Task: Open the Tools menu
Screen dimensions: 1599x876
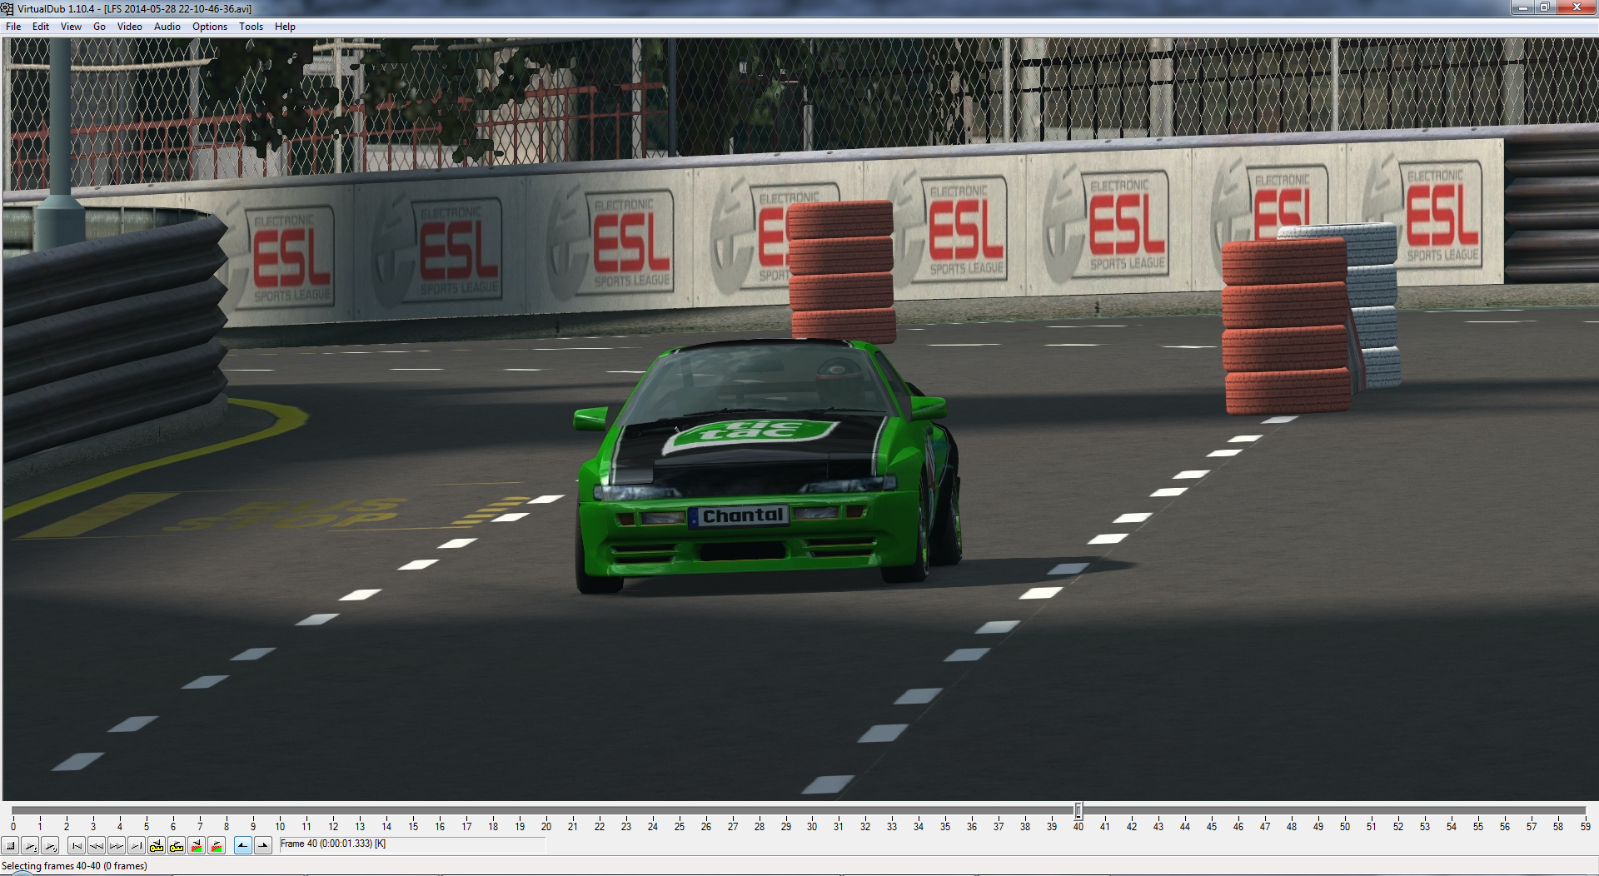Action: 251,27
